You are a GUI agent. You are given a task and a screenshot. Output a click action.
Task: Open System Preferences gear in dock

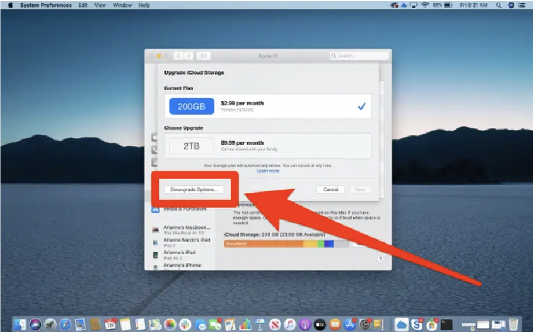pos(365,324)
